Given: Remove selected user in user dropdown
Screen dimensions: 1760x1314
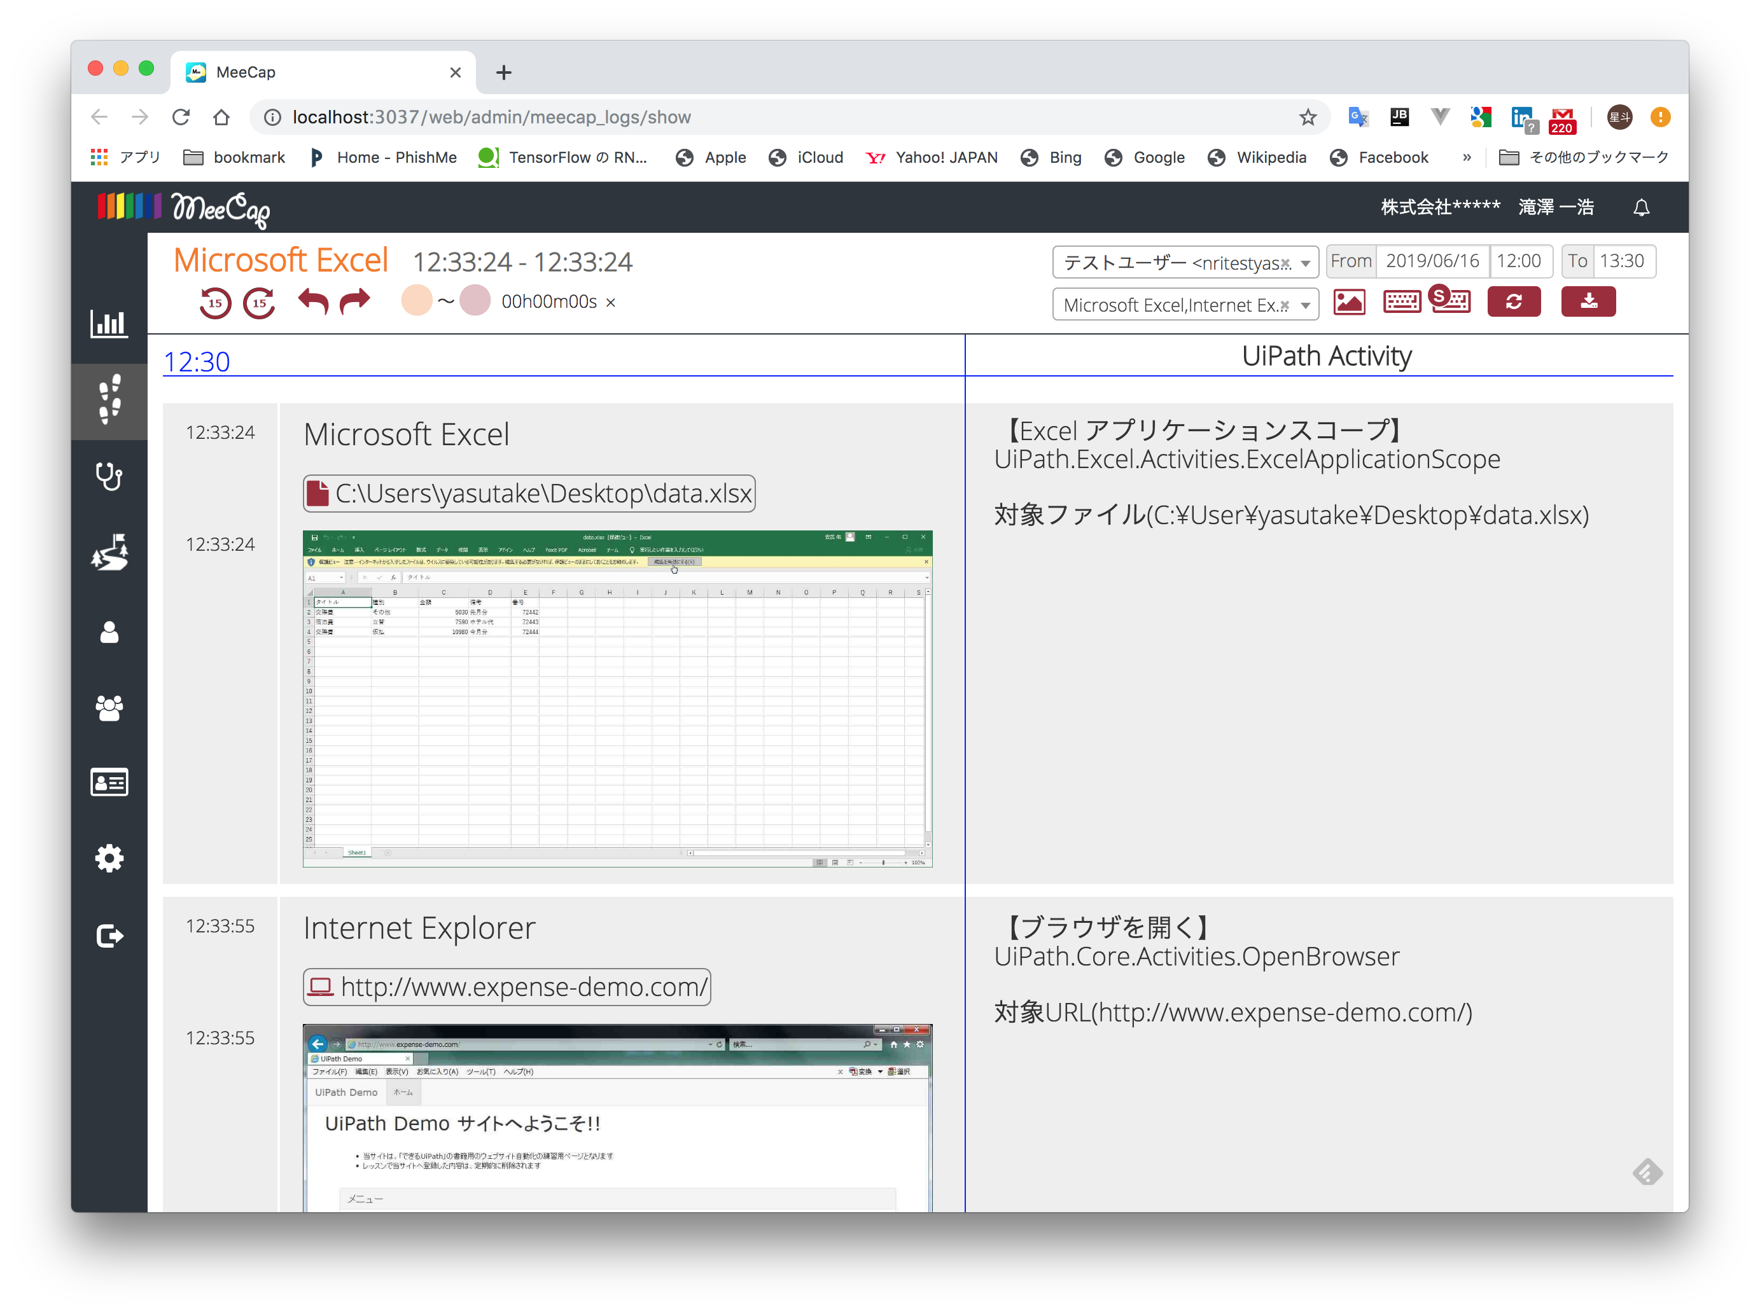Looking at the screenshot, I should click(x=1286, y=263).
